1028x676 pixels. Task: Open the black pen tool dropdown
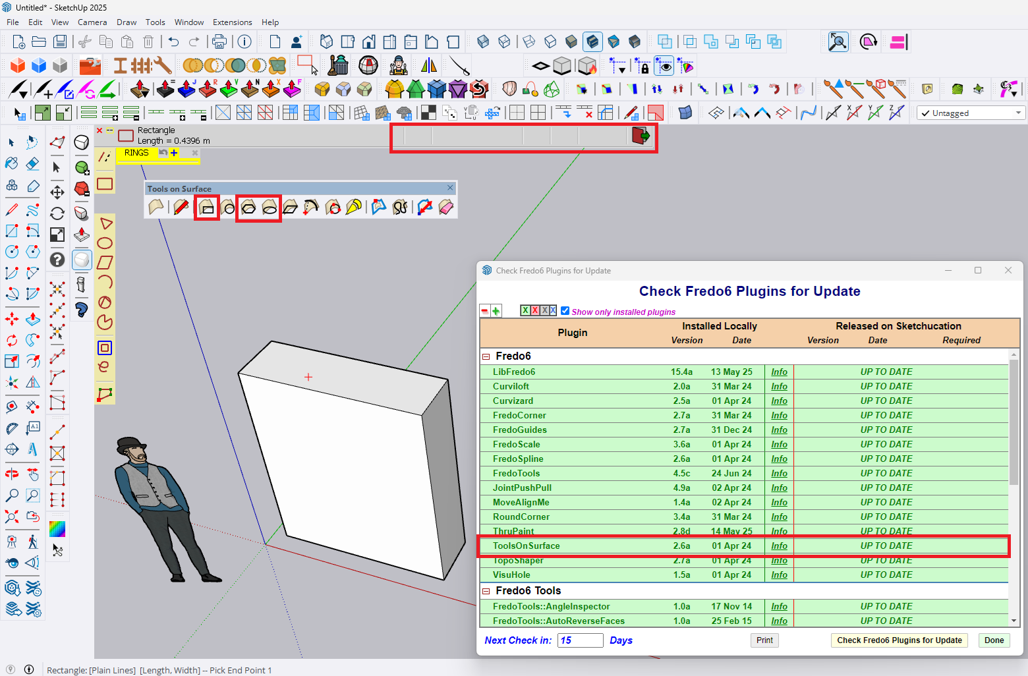pos(18,88)
